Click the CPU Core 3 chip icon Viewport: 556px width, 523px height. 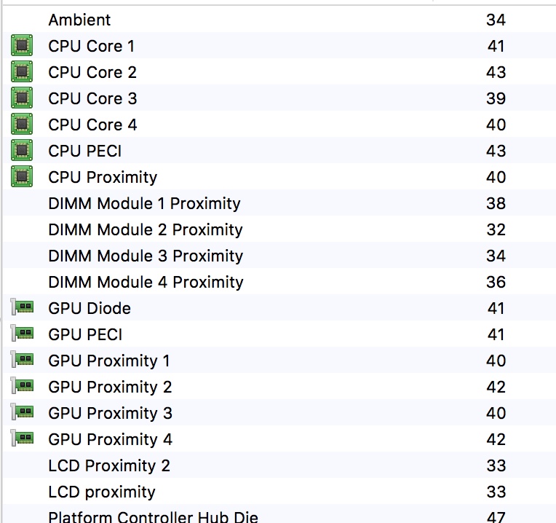[22, 98]
